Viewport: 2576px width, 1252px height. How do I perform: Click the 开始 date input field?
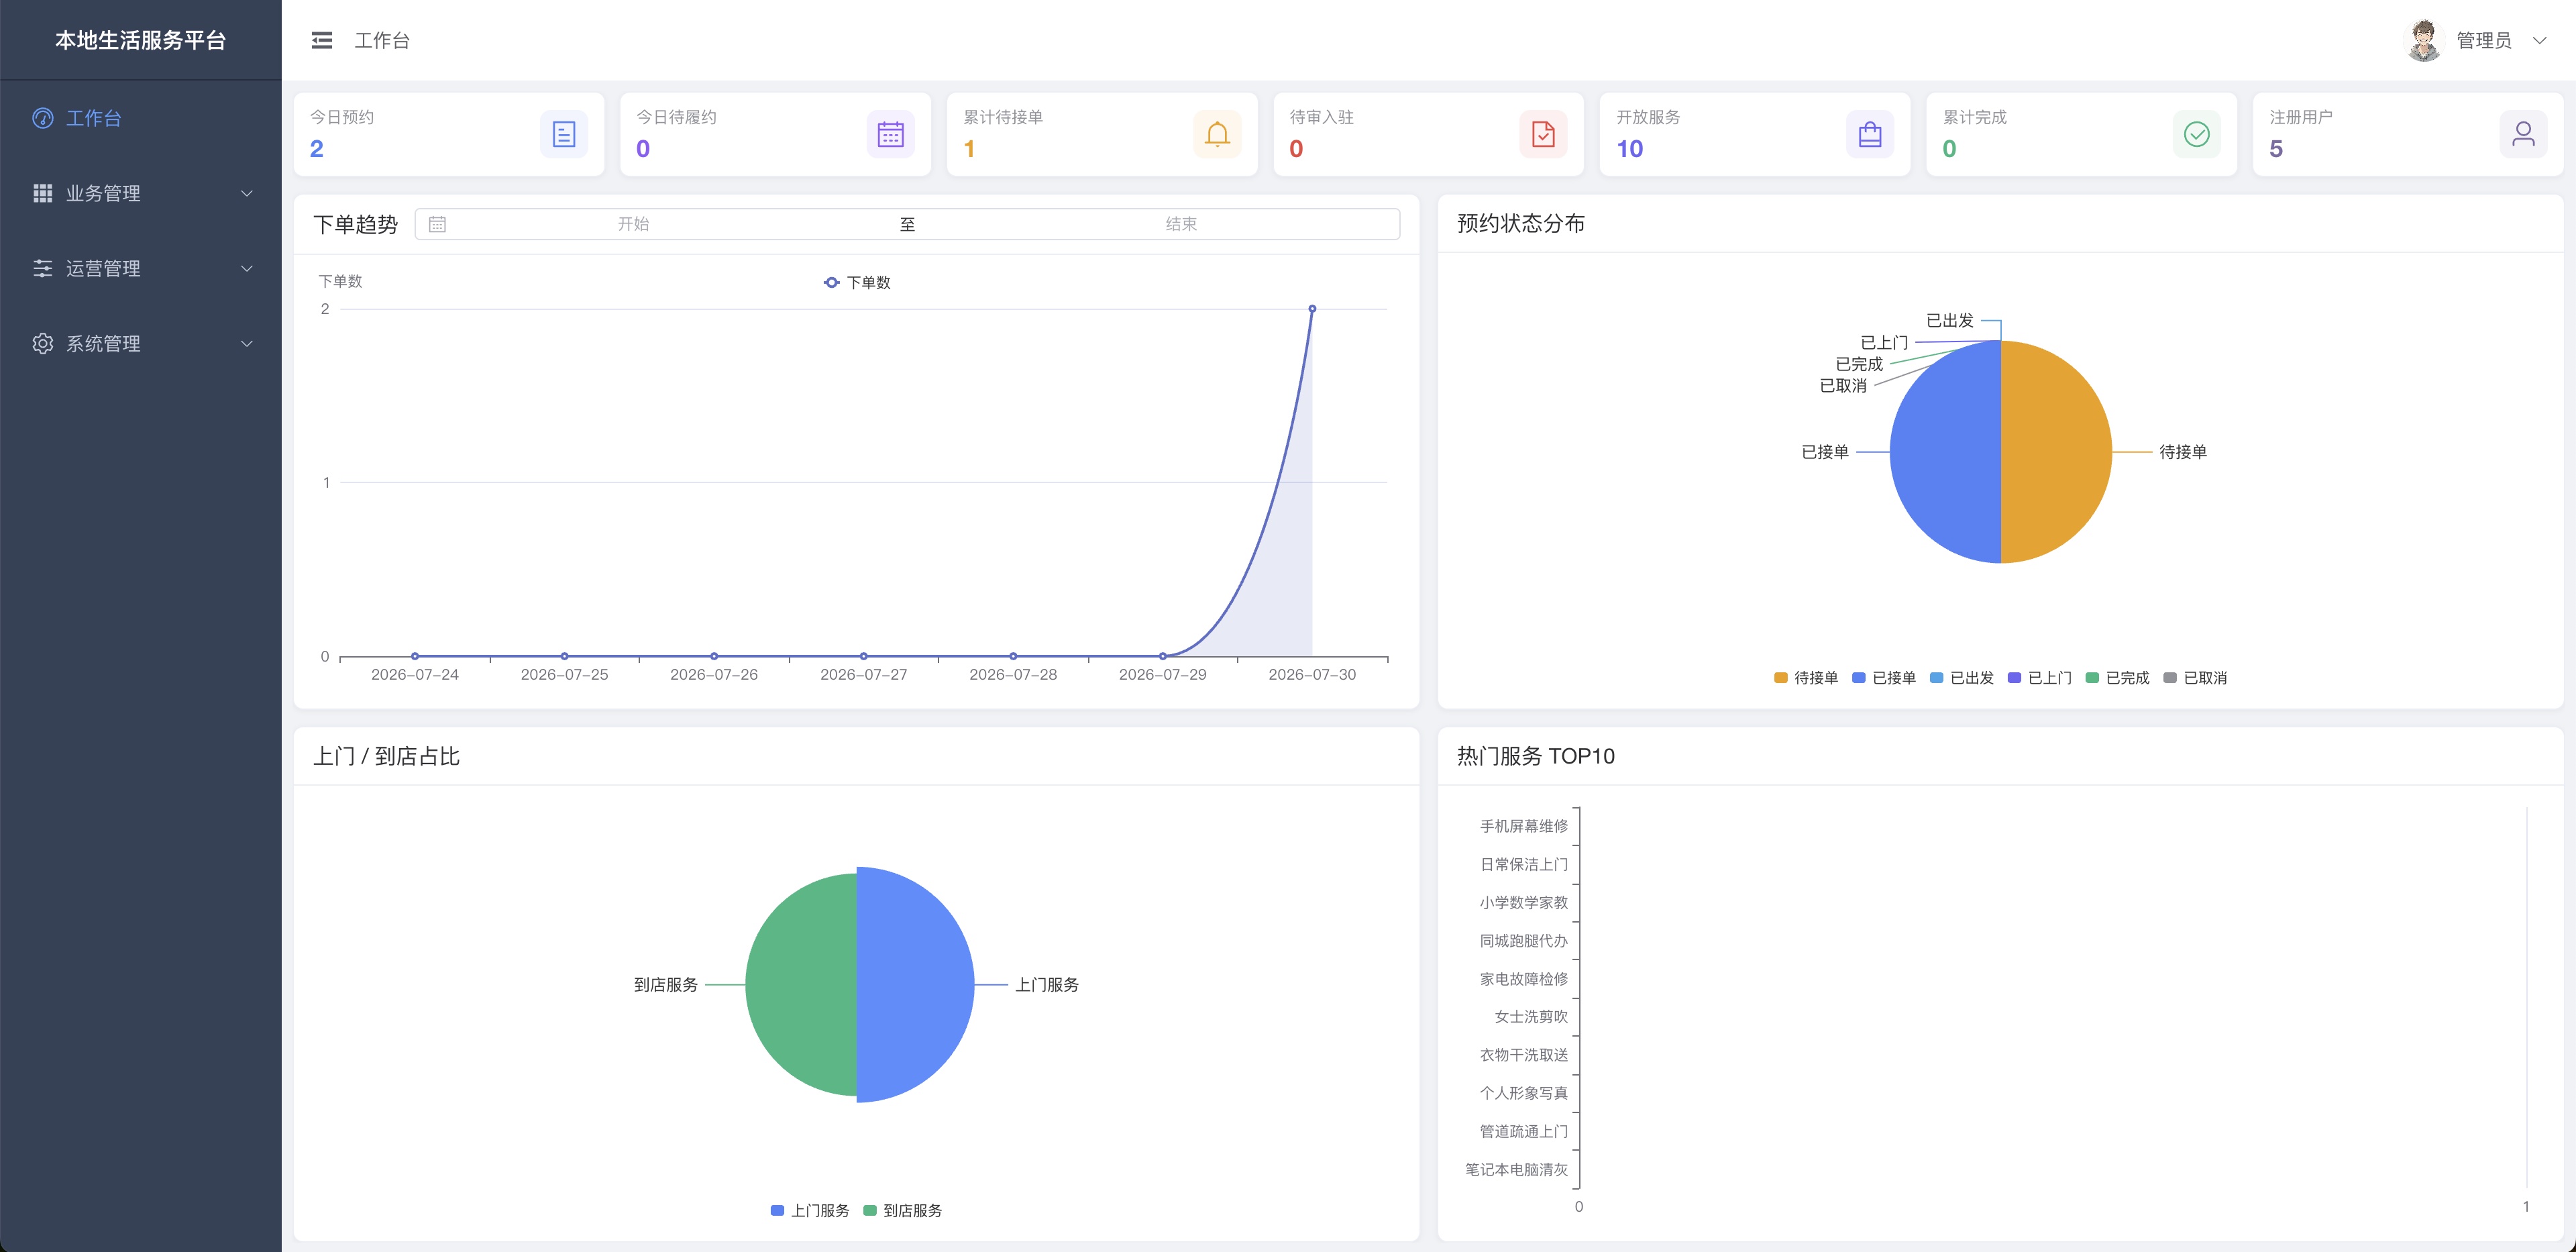pos(633,224)
